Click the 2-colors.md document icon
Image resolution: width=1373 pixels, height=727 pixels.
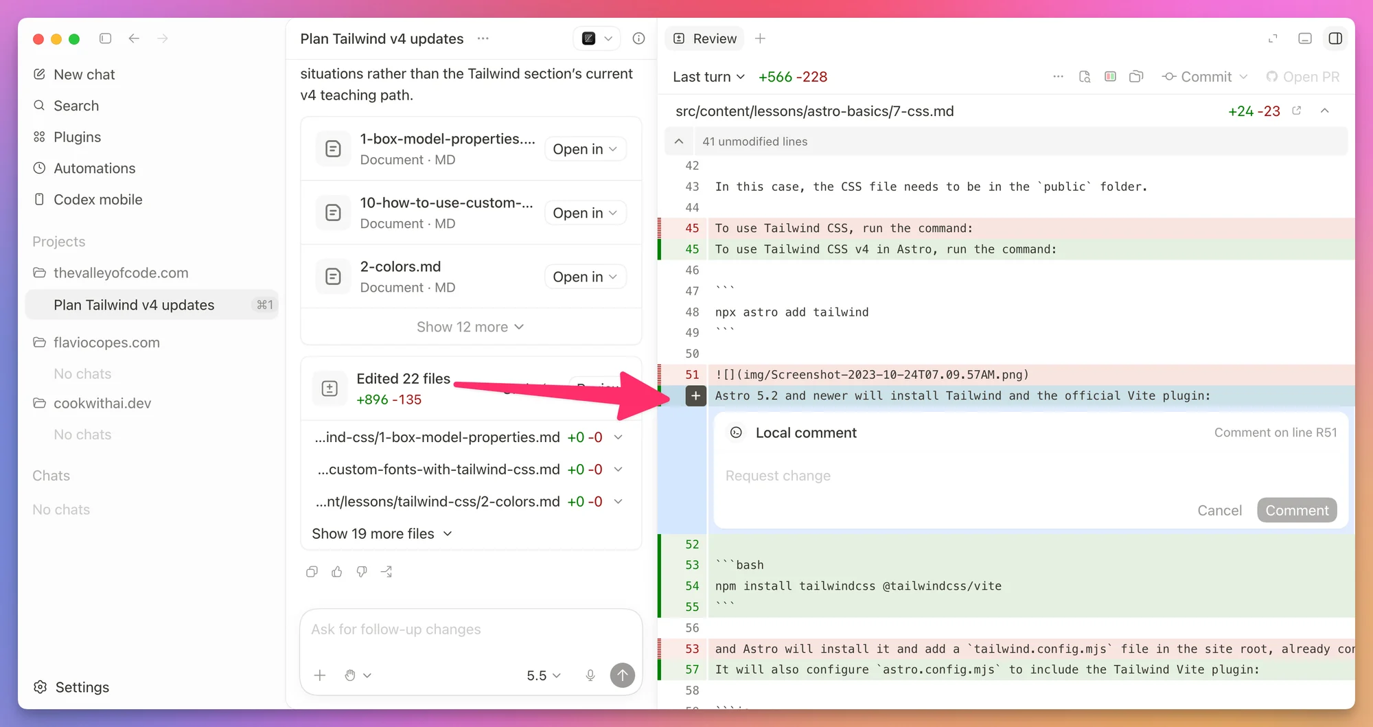(333, 277)
